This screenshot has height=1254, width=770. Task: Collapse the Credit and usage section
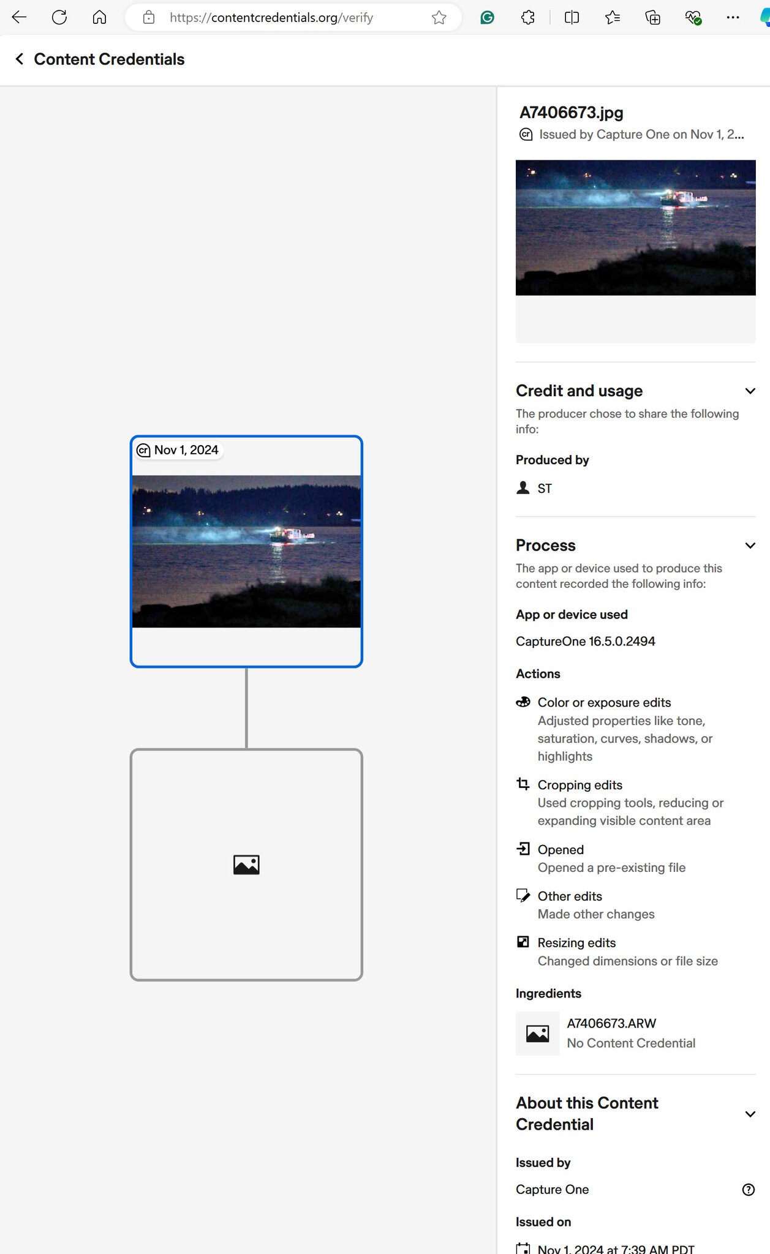click(x=750, y=391)
